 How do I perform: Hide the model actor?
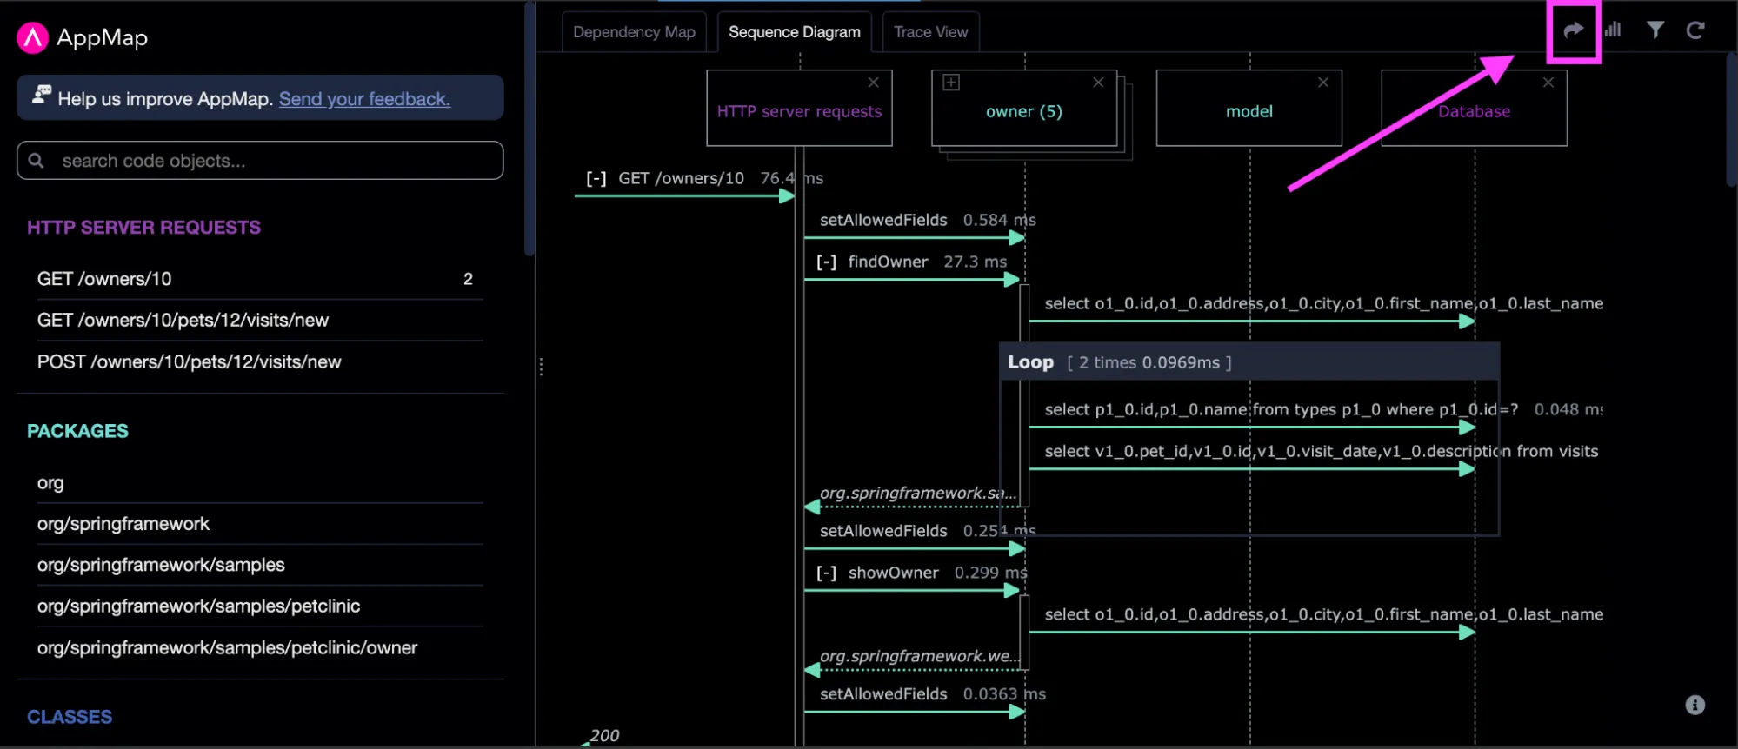pyautogui.click(x=1323, y=83)
